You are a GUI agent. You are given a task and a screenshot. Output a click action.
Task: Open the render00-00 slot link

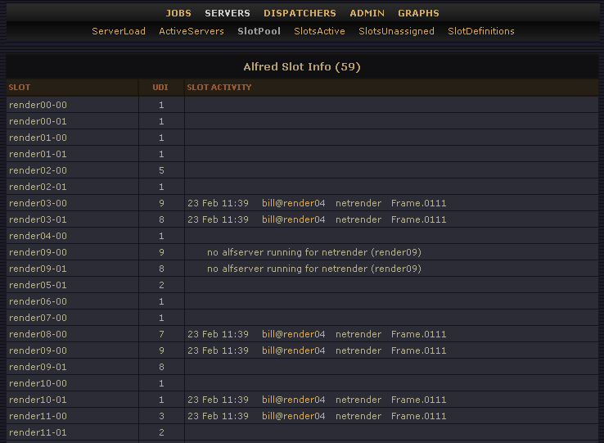point(38,105)
